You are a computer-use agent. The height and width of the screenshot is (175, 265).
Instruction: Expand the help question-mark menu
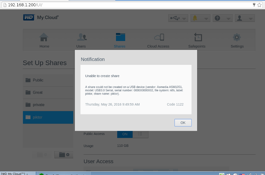coord(222,18)
